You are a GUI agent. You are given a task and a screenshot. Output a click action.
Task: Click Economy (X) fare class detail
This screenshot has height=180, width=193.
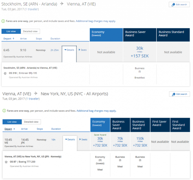(x=100, y=160)
